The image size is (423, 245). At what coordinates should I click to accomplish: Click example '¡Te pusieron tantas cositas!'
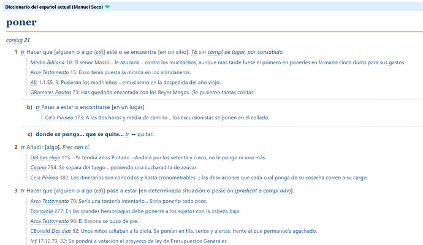(223, 92)
